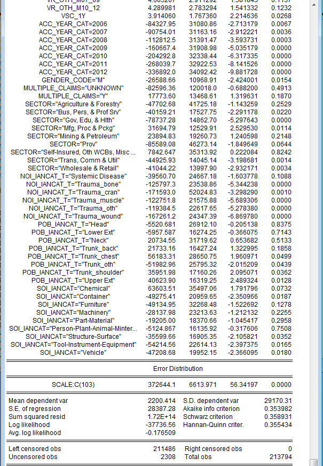
Task: Select Log likelihood value -37736.56
Action: tap(161, 425)
